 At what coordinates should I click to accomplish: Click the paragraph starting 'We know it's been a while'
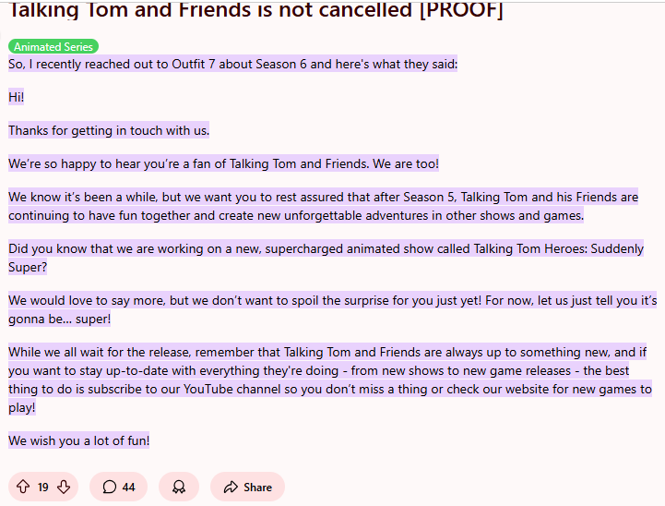coord(323,206)
